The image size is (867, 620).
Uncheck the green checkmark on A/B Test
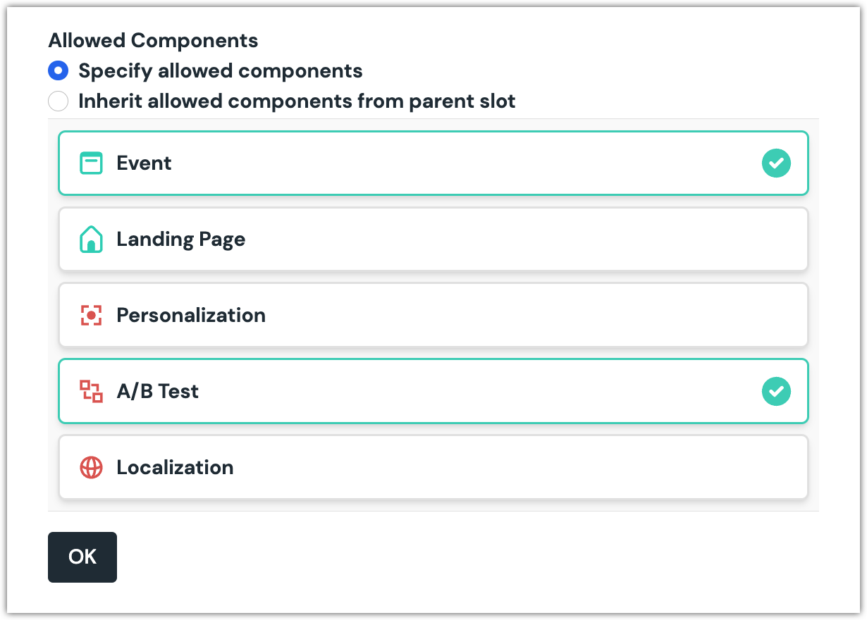(776, 392)
